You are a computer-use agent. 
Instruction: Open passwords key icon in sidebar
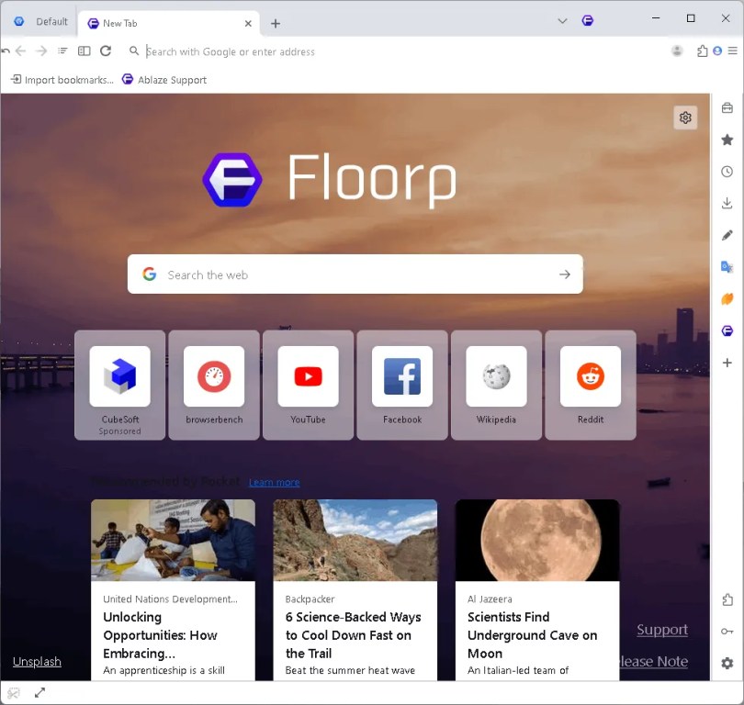(x=727, y=631)
